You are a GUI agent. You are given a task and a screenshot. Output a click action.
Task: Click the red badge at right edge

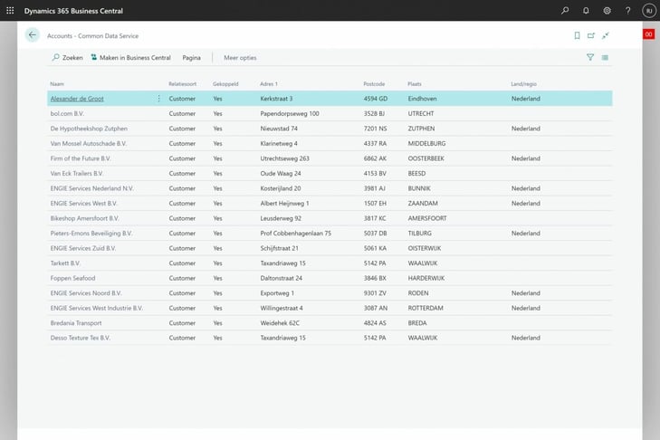point(648,34)
